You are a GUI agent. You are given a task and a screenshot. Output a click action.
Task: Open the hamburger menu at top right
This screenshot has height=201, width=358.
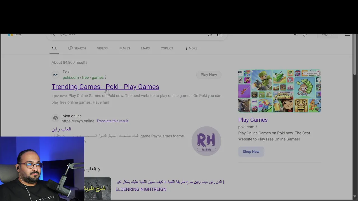pos(347,35)
